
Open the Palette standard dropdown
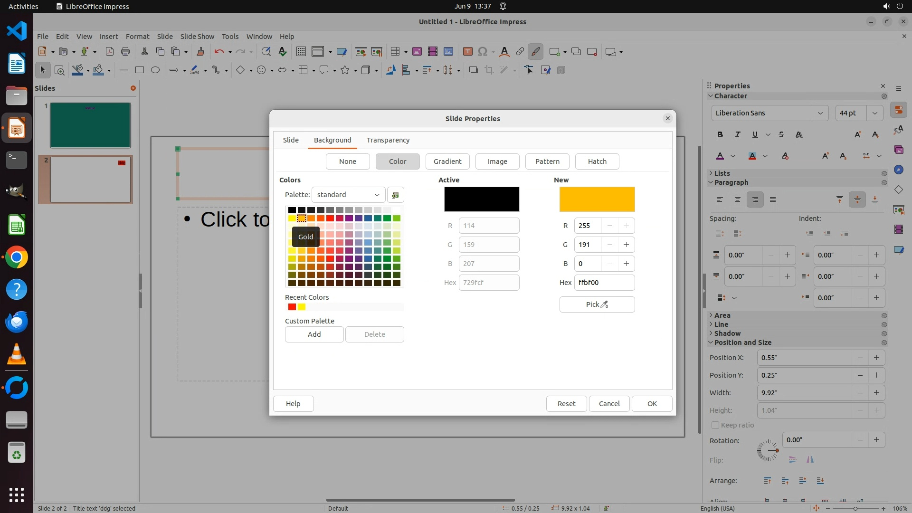(348, 195)
